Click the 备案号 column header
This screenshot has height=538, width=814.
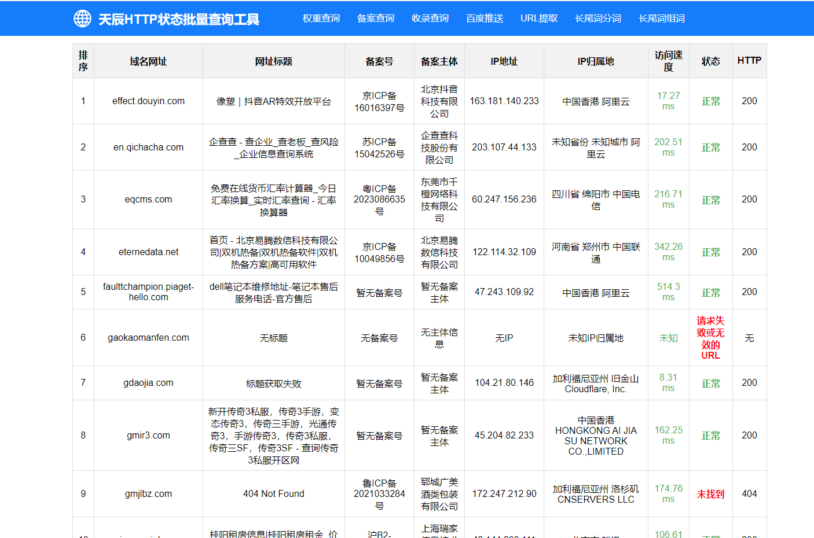coord(379,61)
